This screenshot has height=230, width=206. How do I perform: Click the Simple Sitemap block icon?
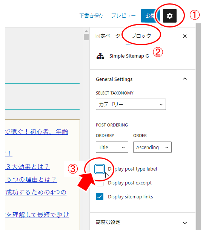(x=100, y=56)
